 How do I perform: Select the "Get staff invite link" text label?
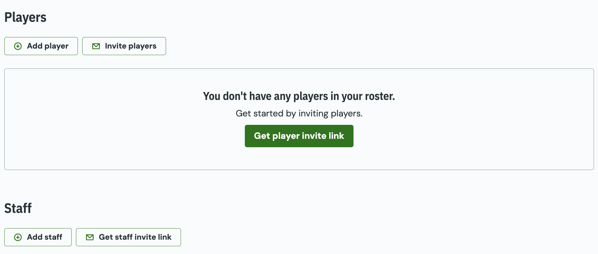135,237
